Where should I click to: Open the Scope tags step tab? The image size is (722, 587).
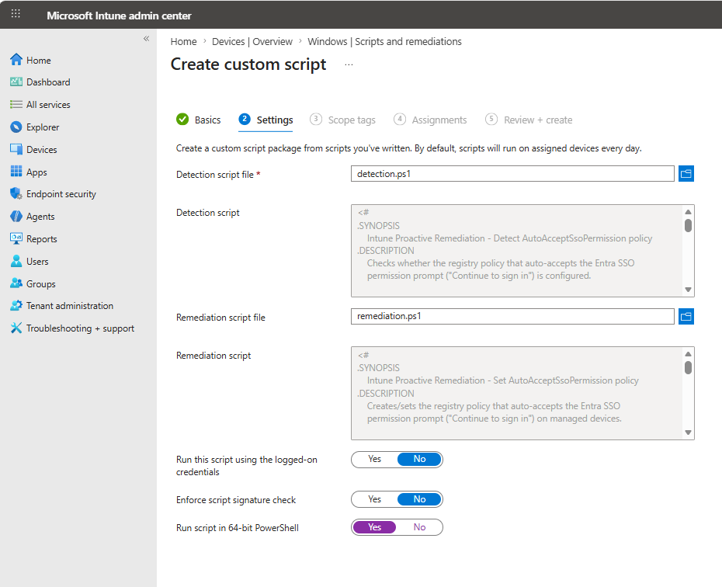coord(342,120)
